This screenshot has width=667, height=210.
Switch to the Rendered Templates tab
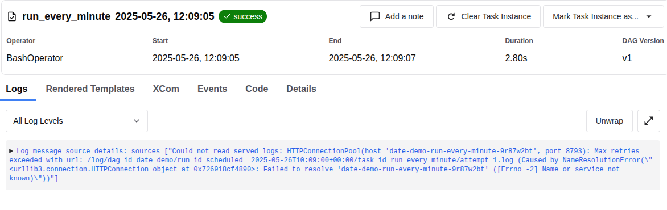(x=90, y=89)
